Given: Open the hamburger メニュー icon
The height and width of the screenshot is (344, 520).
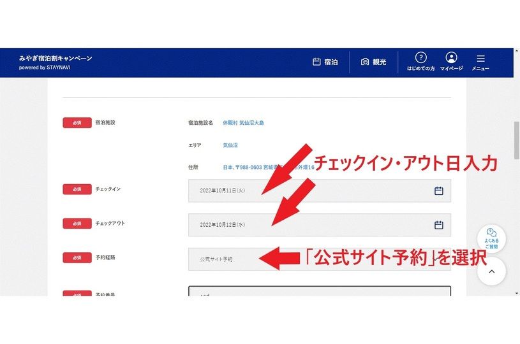Looking at the screenshot, I should tap(480, 62).
